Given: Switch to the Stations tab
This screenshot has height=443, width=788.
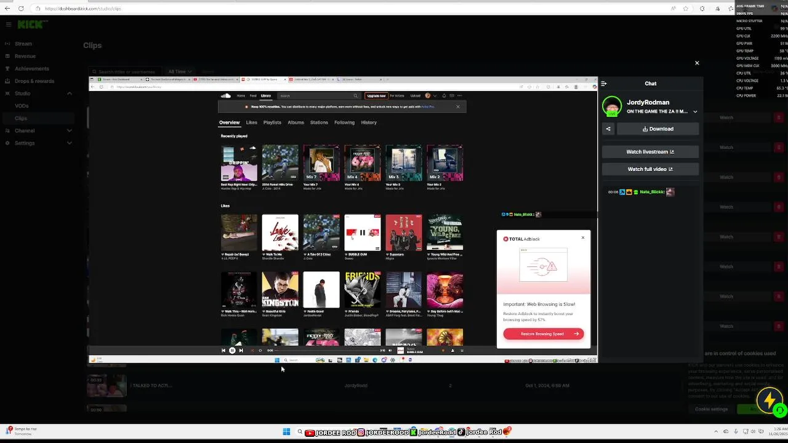Looking at the screenshot, I should 319,122.
